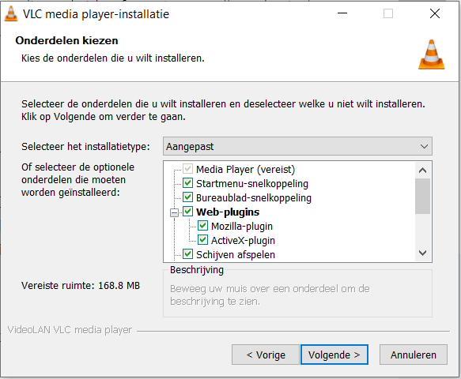Click the scroll down arrow in components list
Screen dimensions: 461x379
point(422,253)
